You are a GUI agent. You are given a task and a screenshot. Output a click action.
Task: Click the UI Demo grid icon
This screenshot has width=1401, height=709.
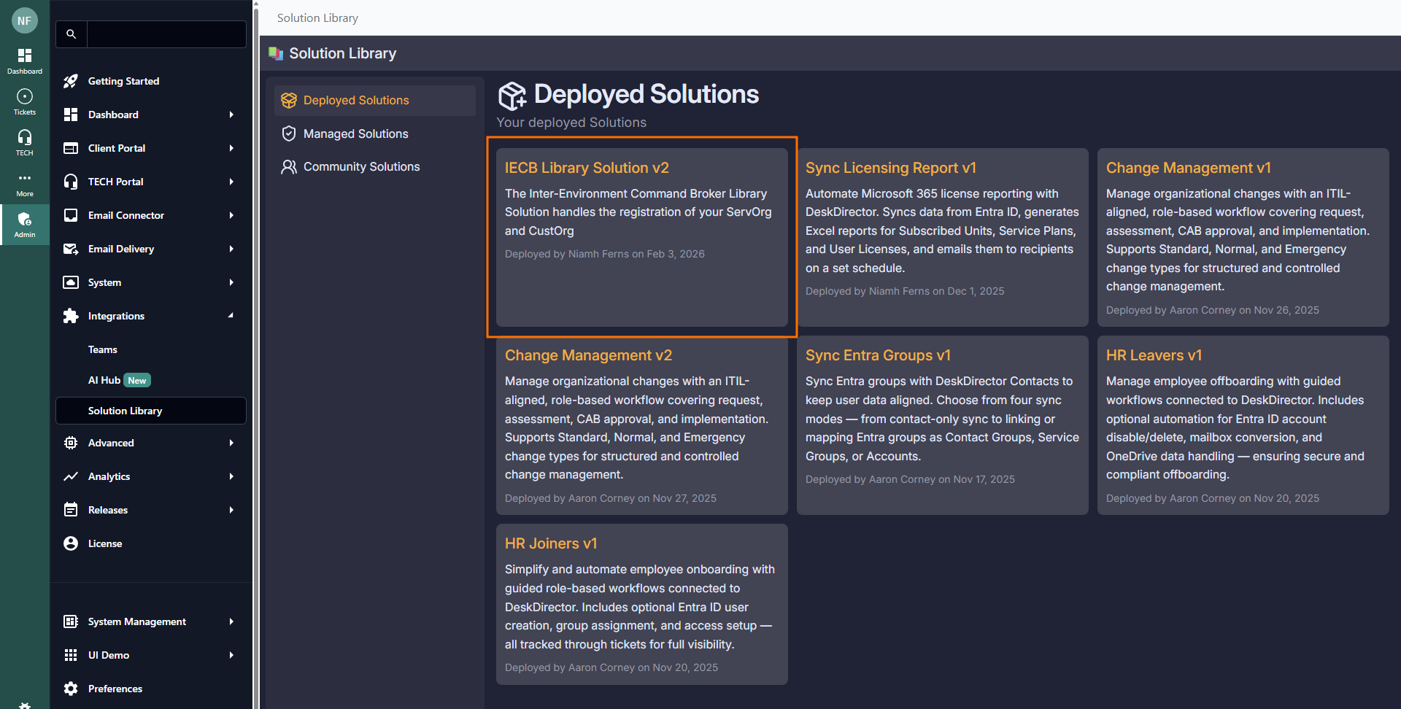(x=71, y=655)
